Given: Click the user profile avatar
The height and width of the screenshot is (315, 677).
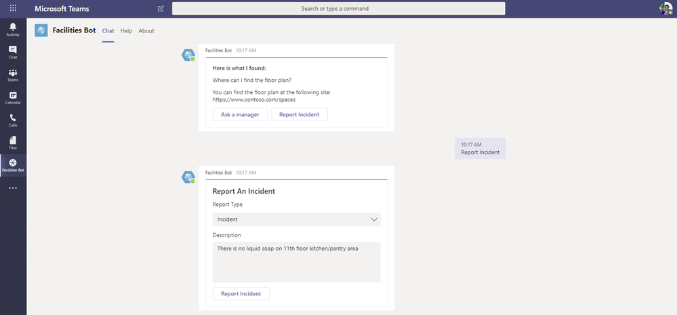Looking at the screenshot, I should coord(665,8).
